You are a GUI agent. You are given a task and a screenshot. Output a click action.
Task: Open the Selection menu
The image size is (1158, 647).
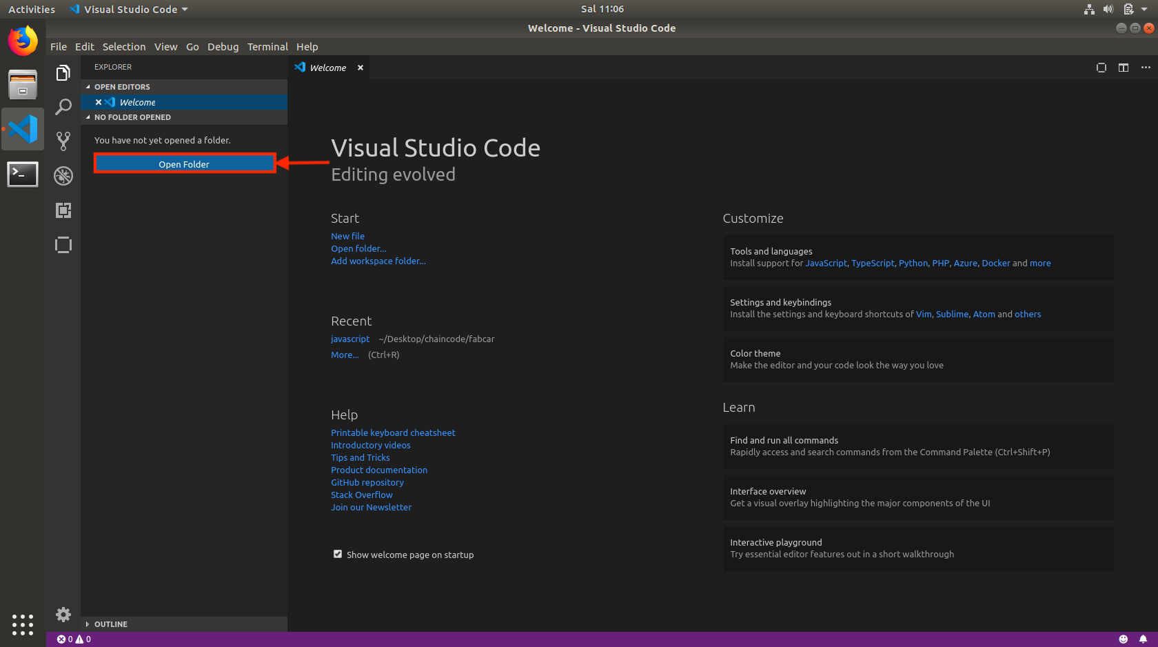tap(124, 47)
